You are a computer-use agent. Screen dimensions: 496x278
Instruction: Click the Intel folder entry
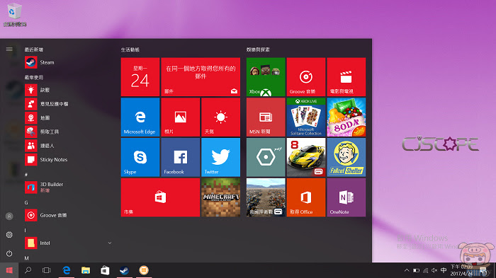tap(68, 243)
